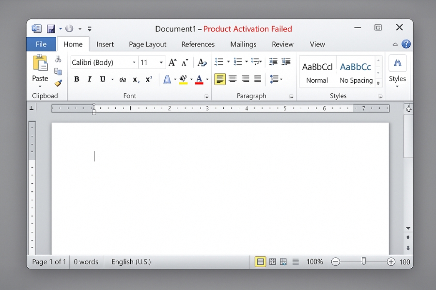This screenshot has height=290, width=436.
Task: Click the Save floppy disk icon
Action: point(51,29)
